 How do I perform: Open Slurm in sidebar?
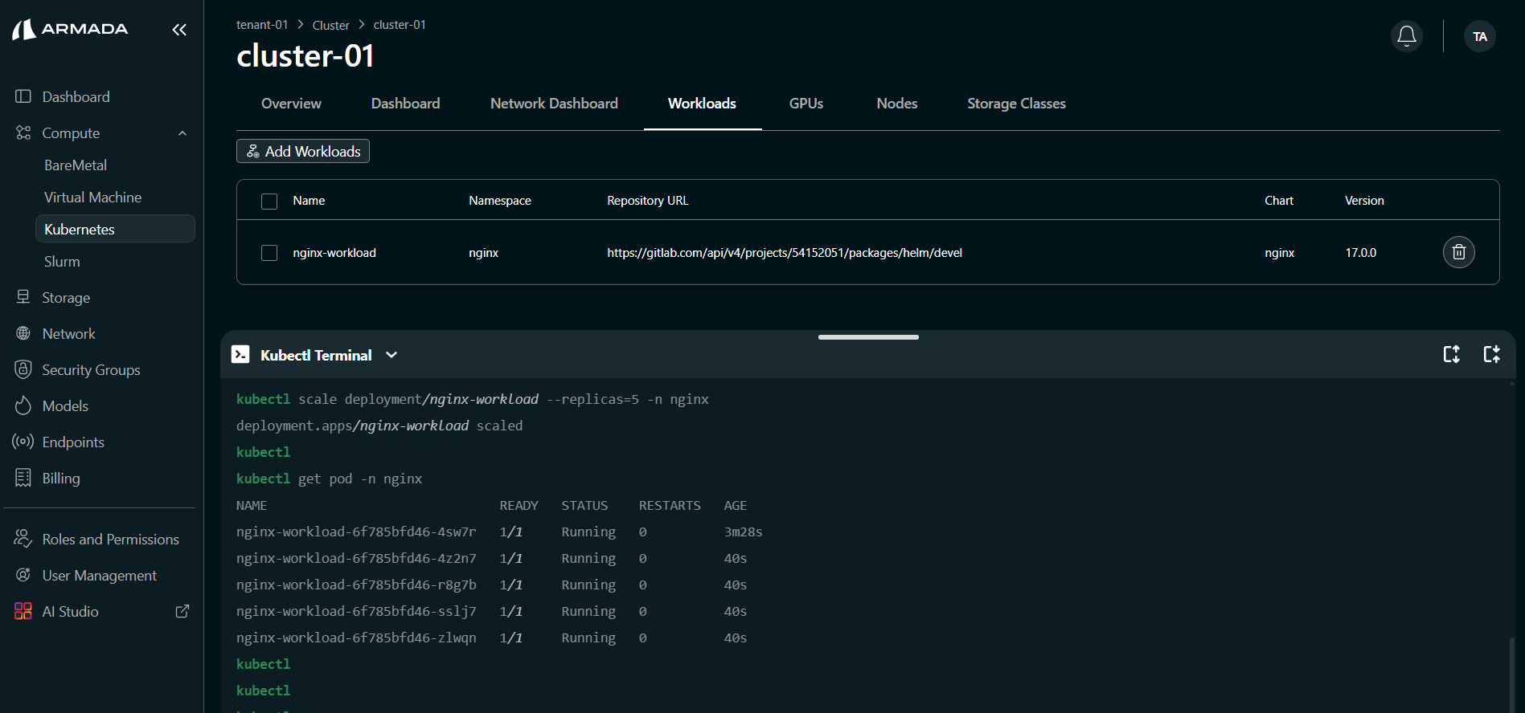click(x=62, y=261)
